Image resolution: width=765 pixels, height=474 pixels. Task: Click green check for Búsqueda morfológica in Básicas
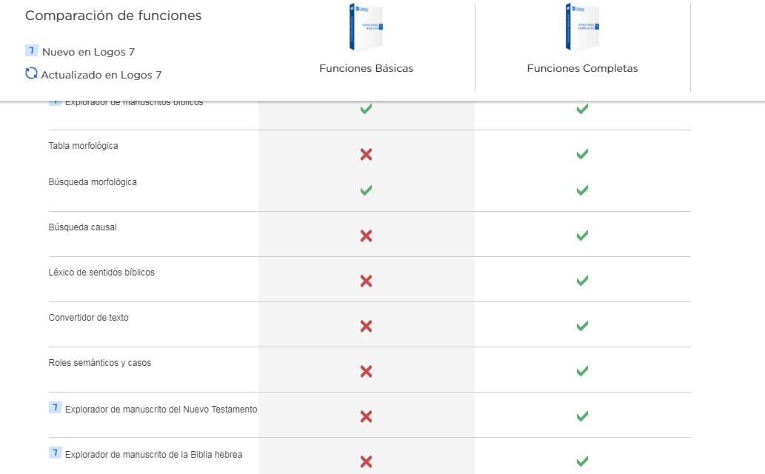pyautogui.click(x=366, y=190)
